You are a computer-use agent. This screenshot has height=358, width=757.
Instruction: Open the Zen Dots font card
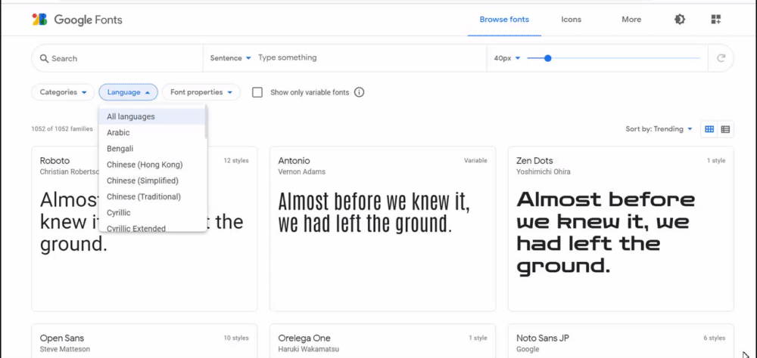tap(621, 229)
